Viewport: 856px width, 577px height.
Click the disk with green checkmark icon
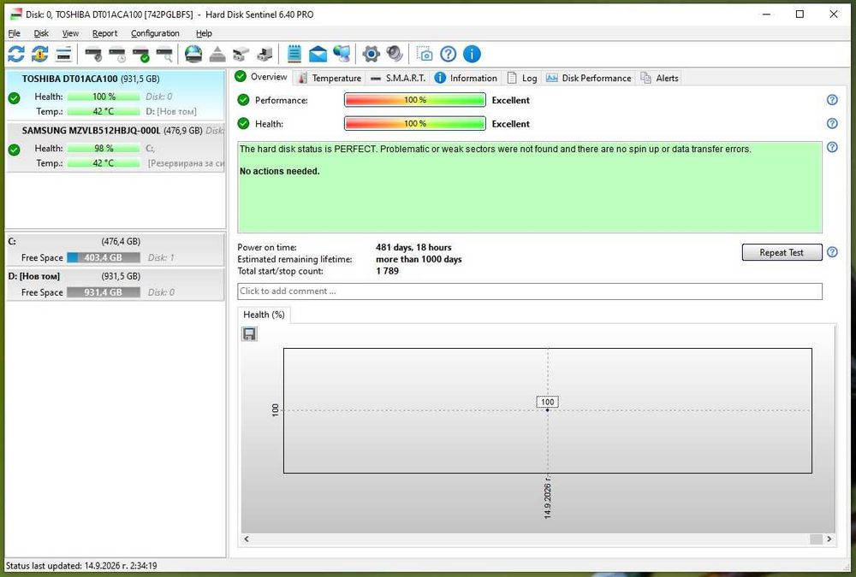point(141,54)
